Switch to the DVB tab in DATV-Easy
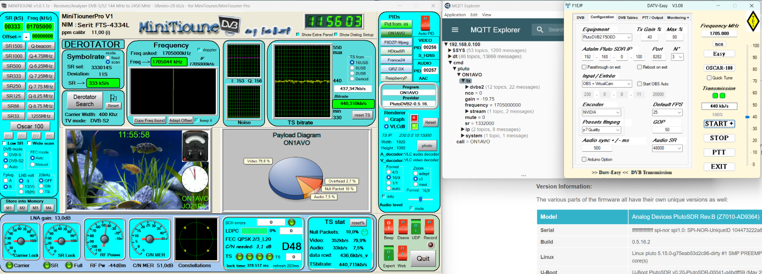The height and width of the screenshot is (274, 762). click(x=581, y=17)
